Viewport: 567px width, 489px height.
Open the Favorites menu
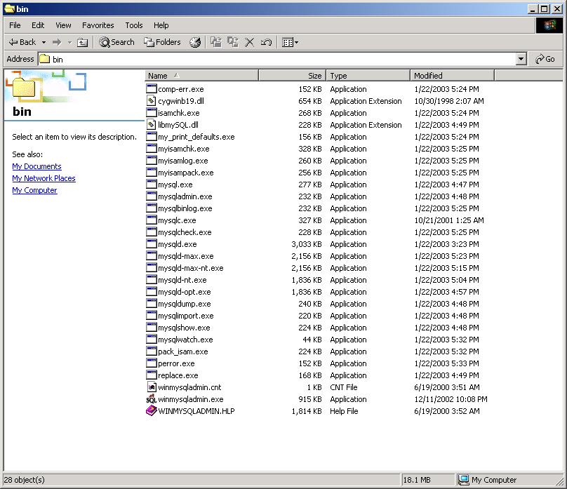[98, 25]
